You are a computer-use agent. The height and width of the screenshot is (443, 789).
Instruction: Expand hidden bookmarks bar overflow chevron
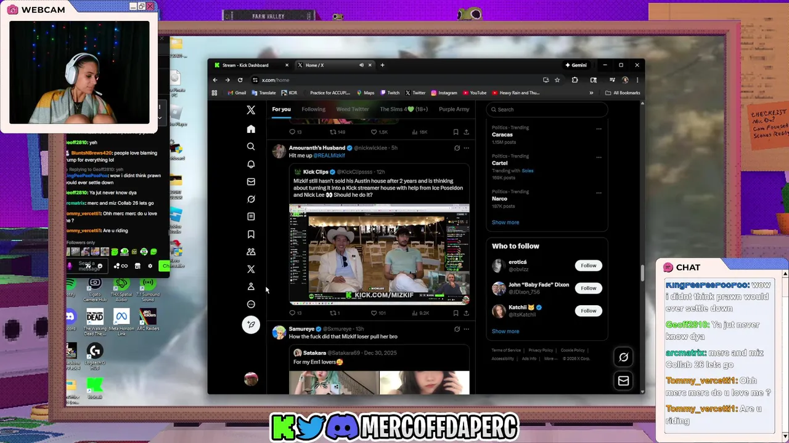click(x=591, y=93)
